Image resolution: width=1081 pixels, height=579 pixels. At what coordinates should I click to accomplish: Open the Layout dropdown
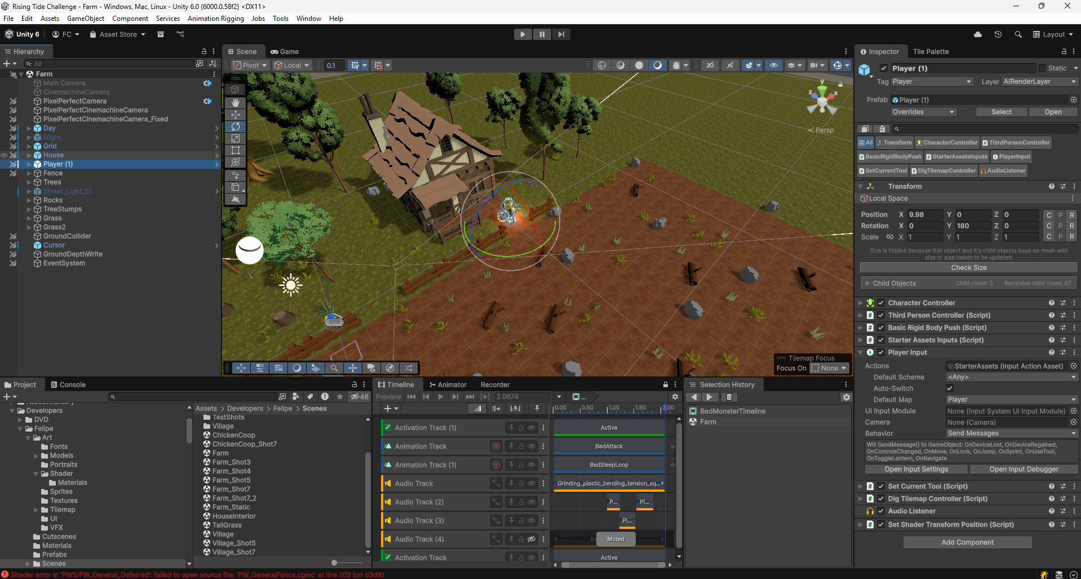click(x=1053, y=34)
